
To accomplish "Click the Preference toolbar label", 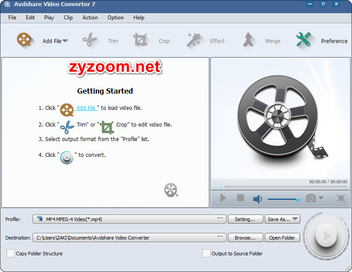I will (x=334, y=41).
